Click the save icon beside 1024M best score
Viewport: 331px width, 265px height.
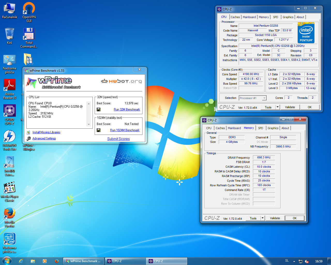click(x=99, y=130)
